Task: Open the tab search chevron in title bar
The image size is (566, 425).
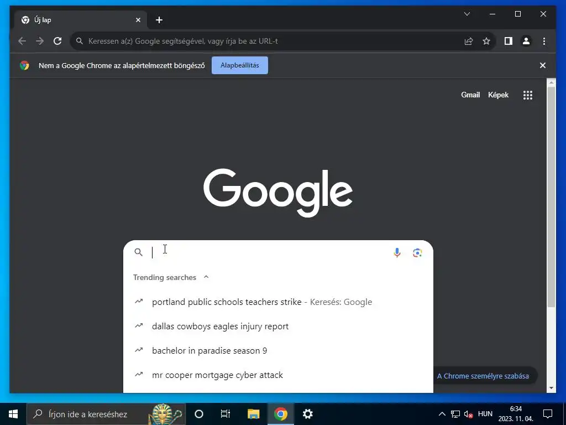Action: pos(467,14)
